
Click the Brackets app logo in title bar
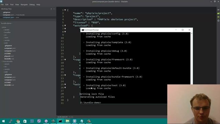tap(1, 1)
